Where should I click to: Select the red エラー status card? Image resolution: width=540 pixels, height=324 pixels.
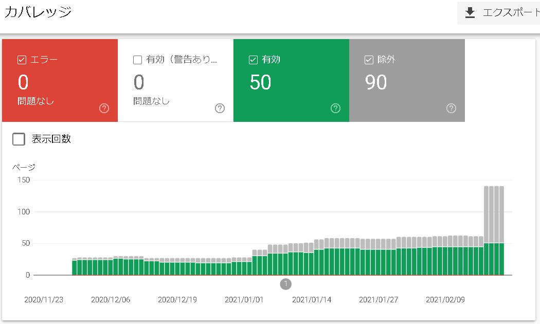60,80
